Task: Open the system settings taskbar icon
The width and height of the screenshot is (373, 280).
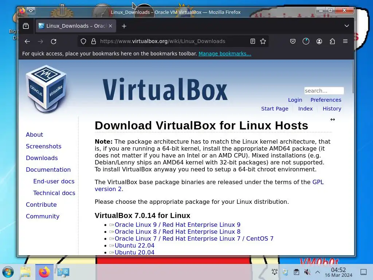Action: coord(63,272)
